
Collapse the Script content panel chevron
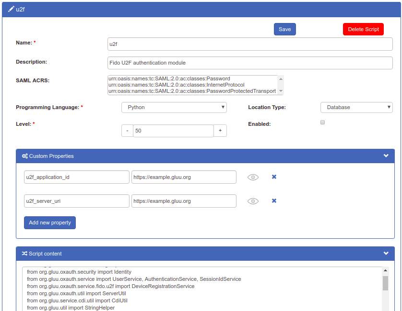(x=386, y=254)
